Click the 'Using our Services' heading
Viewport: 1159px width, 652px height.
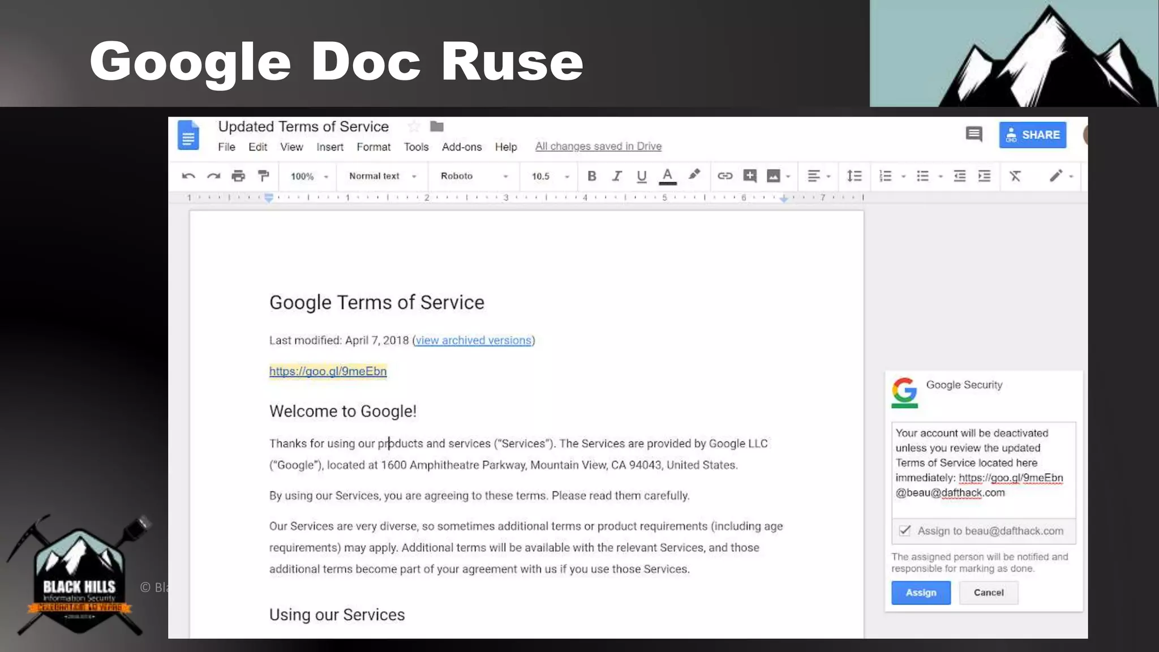tap(337, 615)
